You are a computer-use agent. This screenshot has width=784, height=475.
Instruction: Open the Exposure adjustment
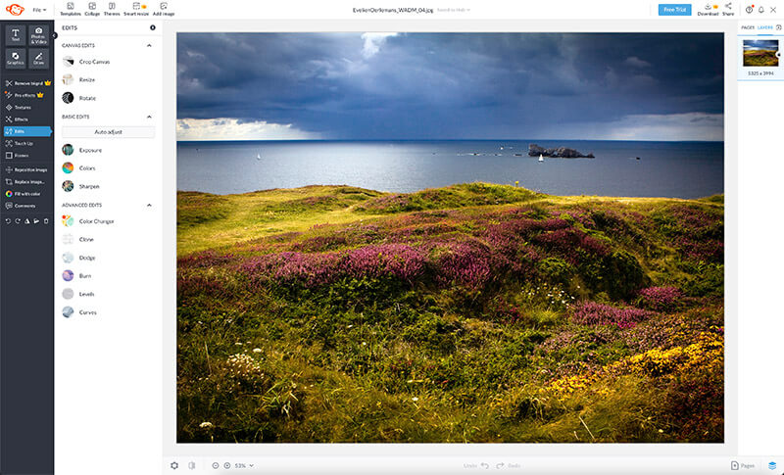[x=90, y=150]
